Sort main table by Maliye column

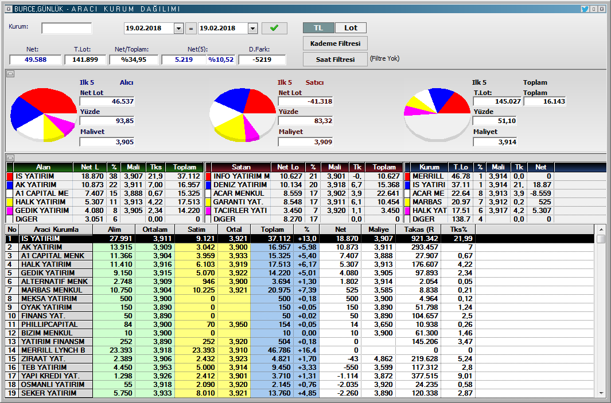pos(379,230)
